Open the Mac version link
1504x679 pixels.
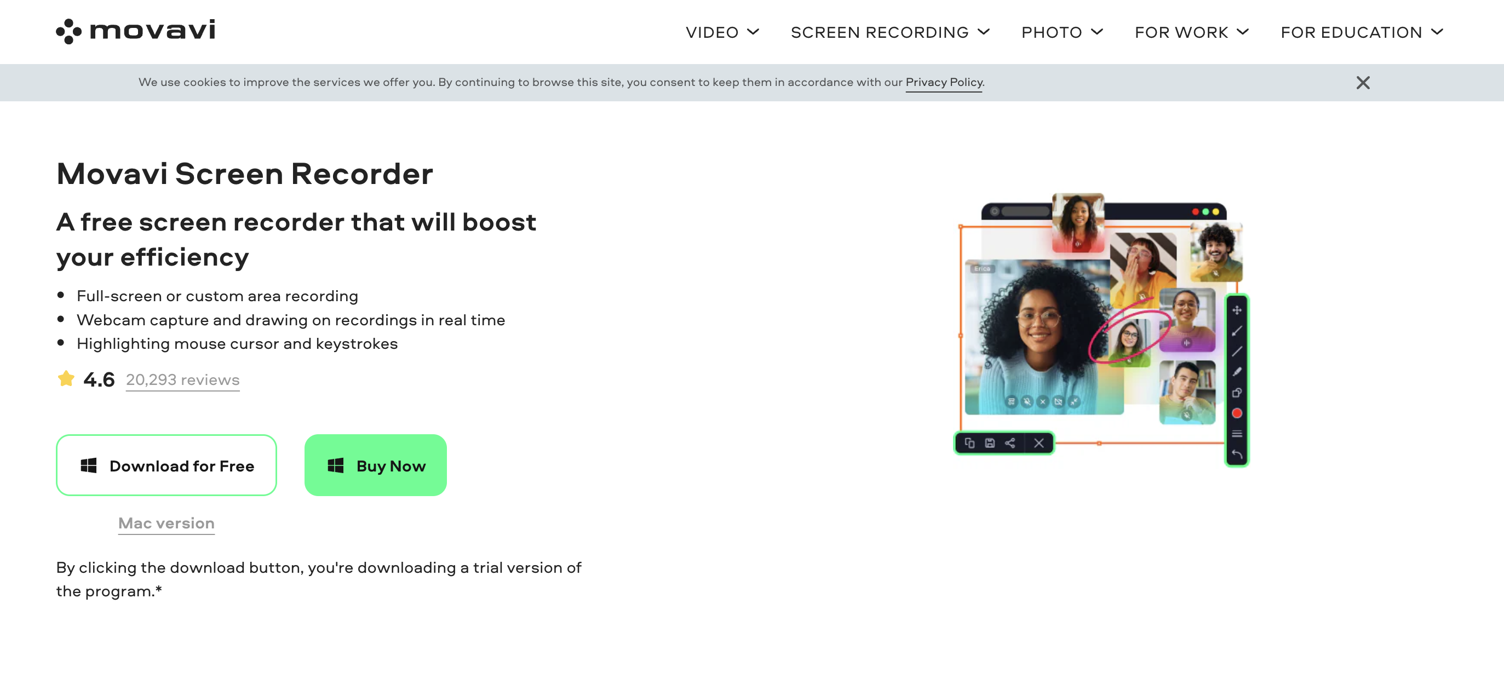tap(167, 523)
